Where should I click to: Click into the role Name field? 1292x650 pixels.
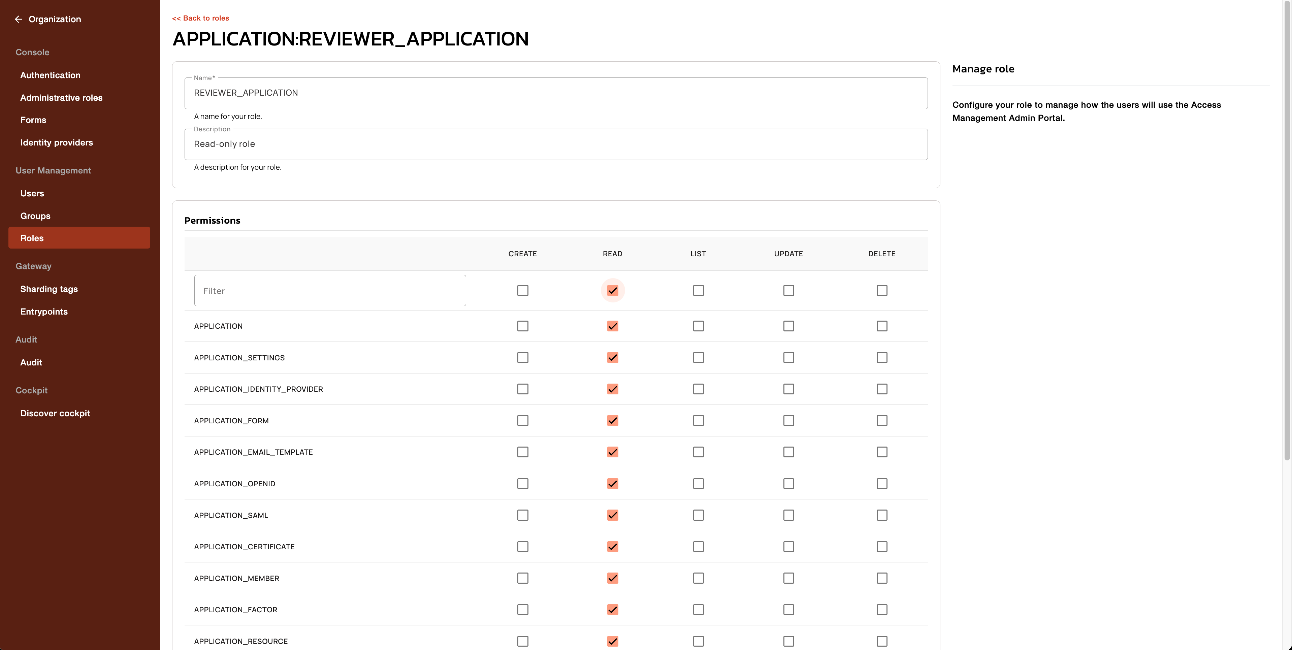[556, 93]
